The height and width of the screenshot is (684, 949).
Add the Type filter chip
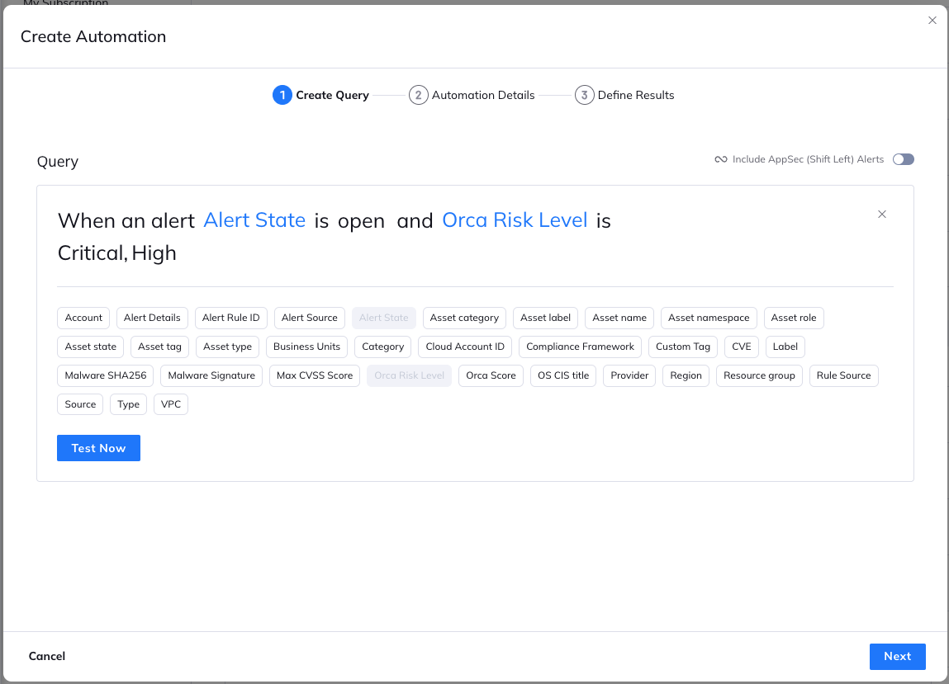coord(128,404)
